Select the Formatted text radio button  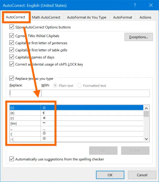pos(79,86)
